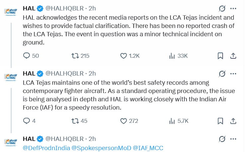
Task: Bookmark the second tweet about safety records
Action: click(220, 121)
